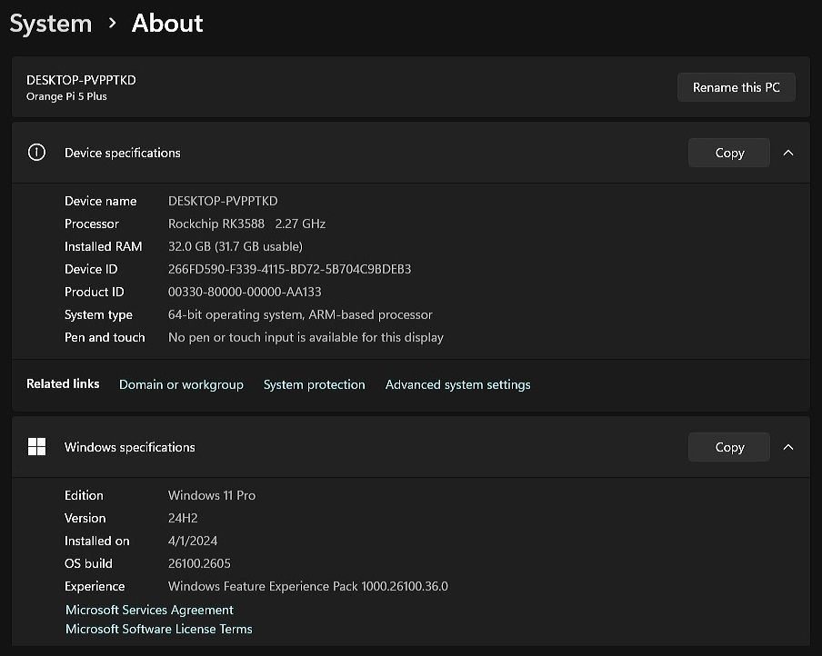Click the Product ID value
The height and width of the screenshot is (656, 822).
245,292
